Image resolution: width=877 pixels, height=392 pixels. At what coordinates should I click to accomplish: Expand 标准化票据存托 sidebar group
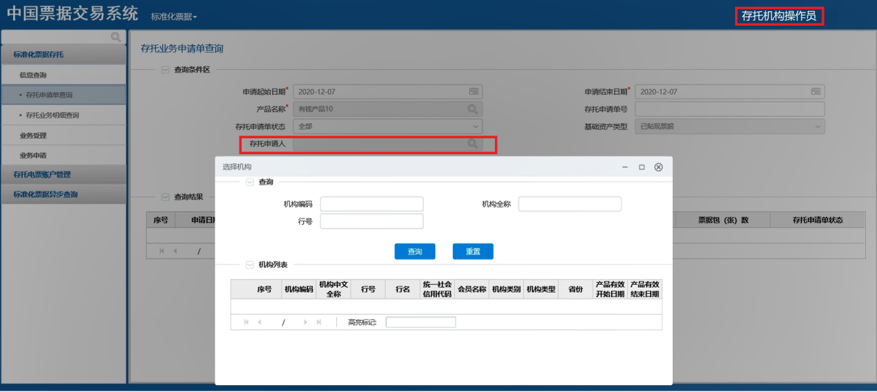pyautogui.click(x=64, y=55)
